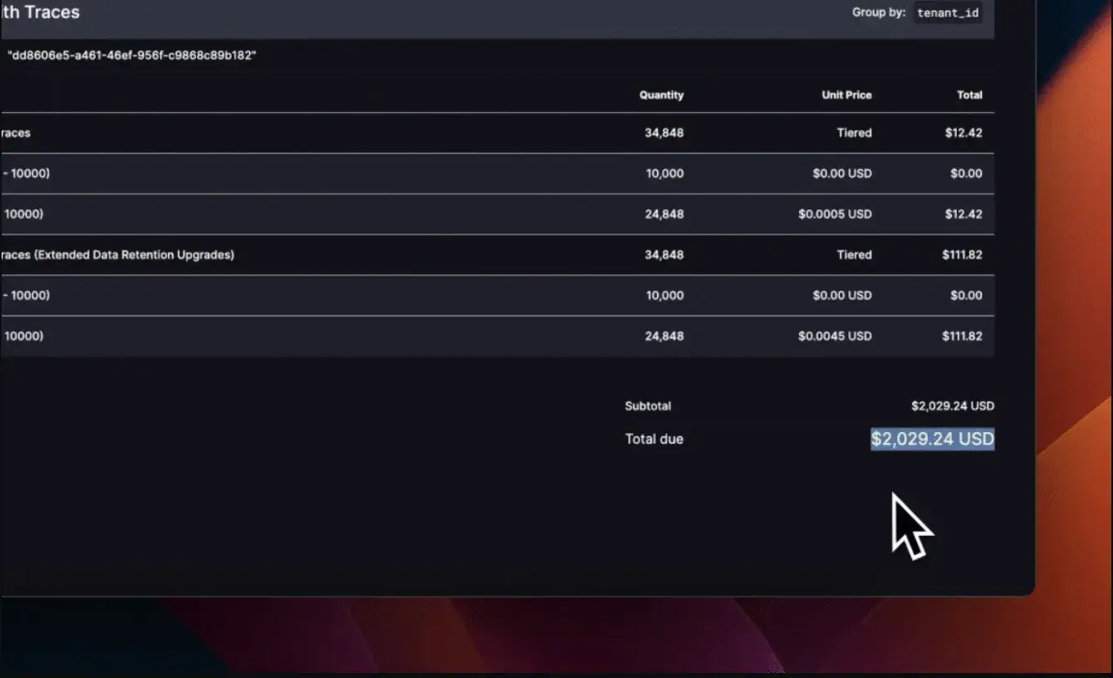Viewport: 1113px width, 678px height.
Task: Click the $0.0005 USD unit price
Action: (835, 214)
